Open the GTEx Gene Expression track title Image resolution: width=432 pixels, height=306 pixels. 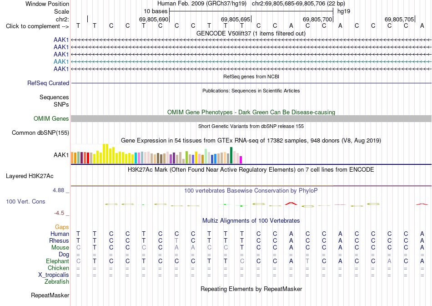click(251, 140)
